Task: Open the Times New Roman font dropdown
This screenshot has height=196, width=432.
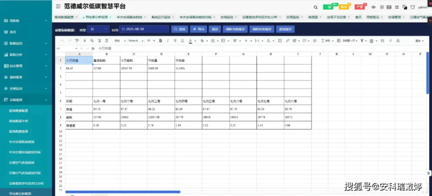Action: click(x=136, y=41)
